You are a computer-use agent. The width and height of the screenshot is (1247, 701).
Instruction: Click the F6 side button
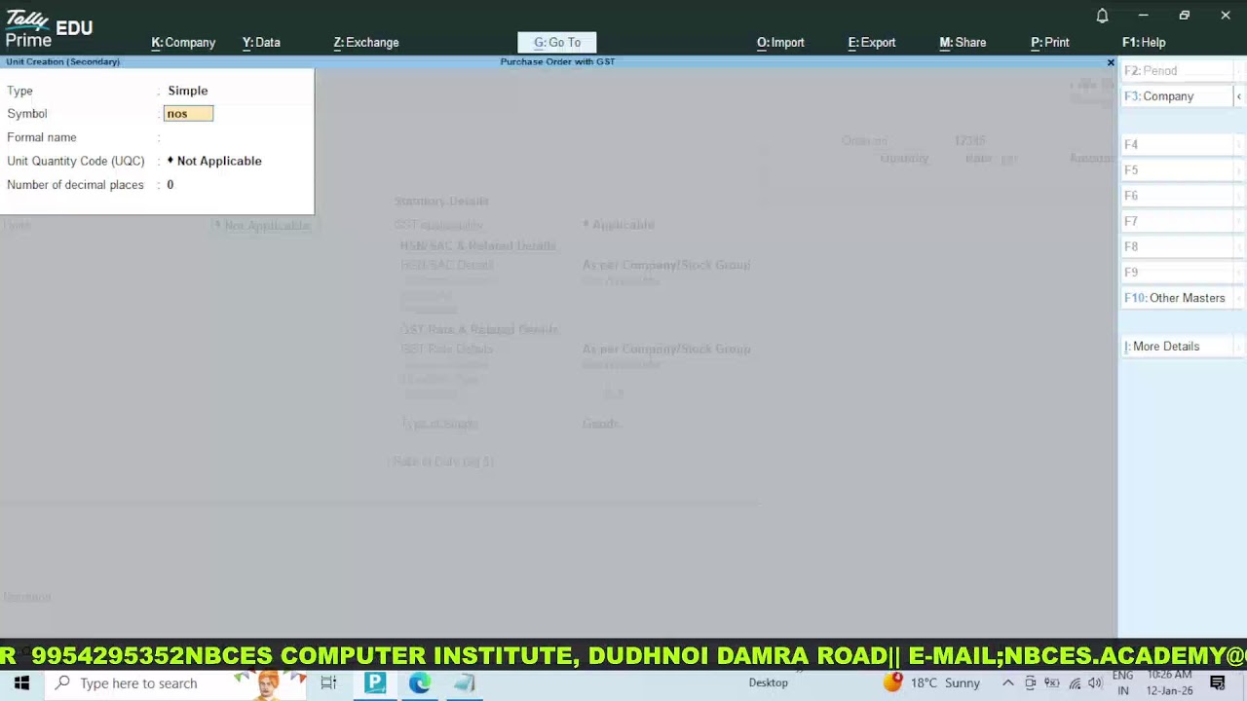[1178, 196]
